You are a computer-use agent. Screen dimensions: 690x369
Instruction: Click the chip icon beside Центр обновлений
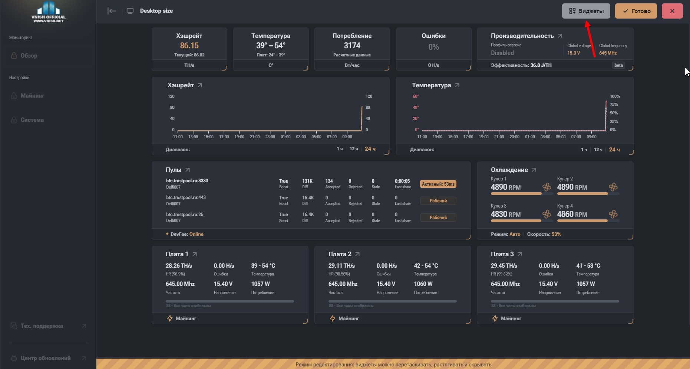coord(14,358)
